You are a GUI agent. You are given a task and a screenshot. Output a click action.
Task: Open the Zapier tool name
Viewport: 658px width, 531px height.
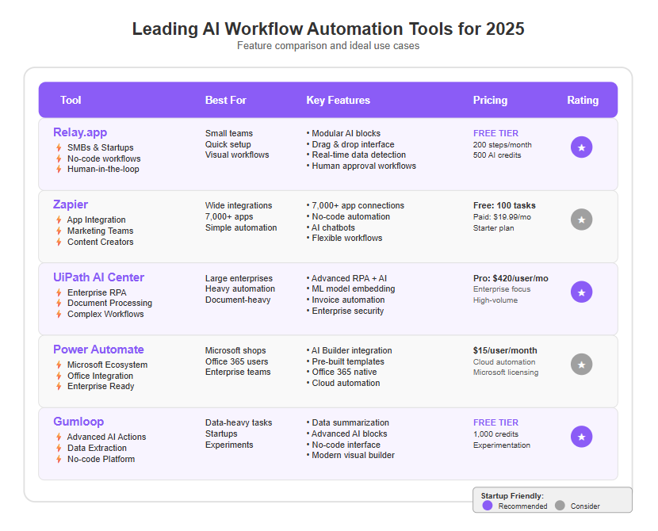[x=71, y=204]
